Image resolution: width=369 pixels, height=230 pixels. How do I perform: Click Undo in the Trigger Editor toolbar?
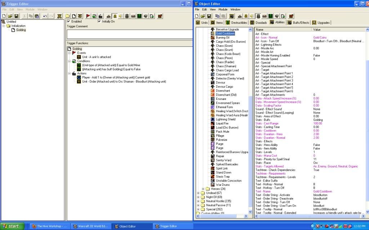point(45,16)
